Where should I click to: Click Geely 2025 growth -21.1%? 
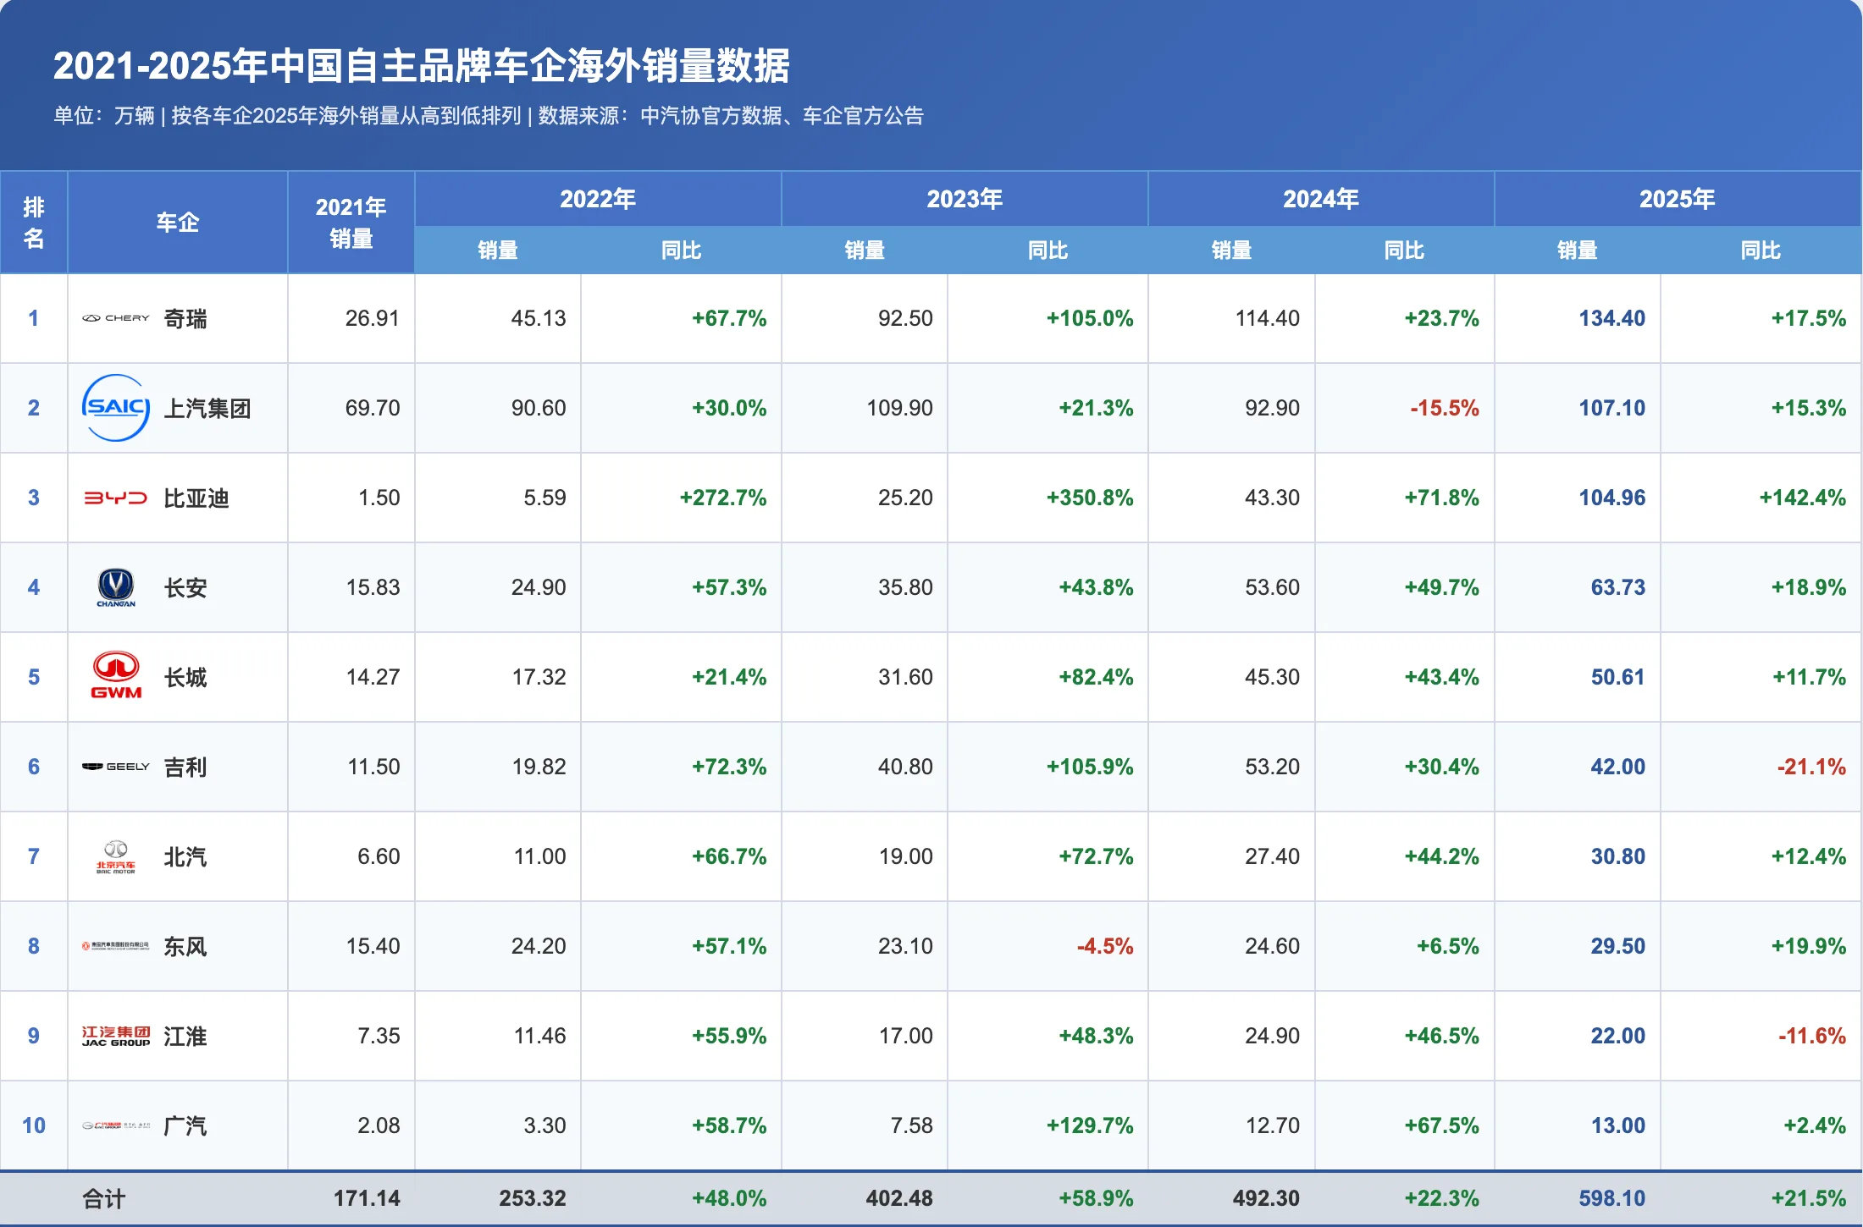pyautogui.click(x=1811, y=767)
